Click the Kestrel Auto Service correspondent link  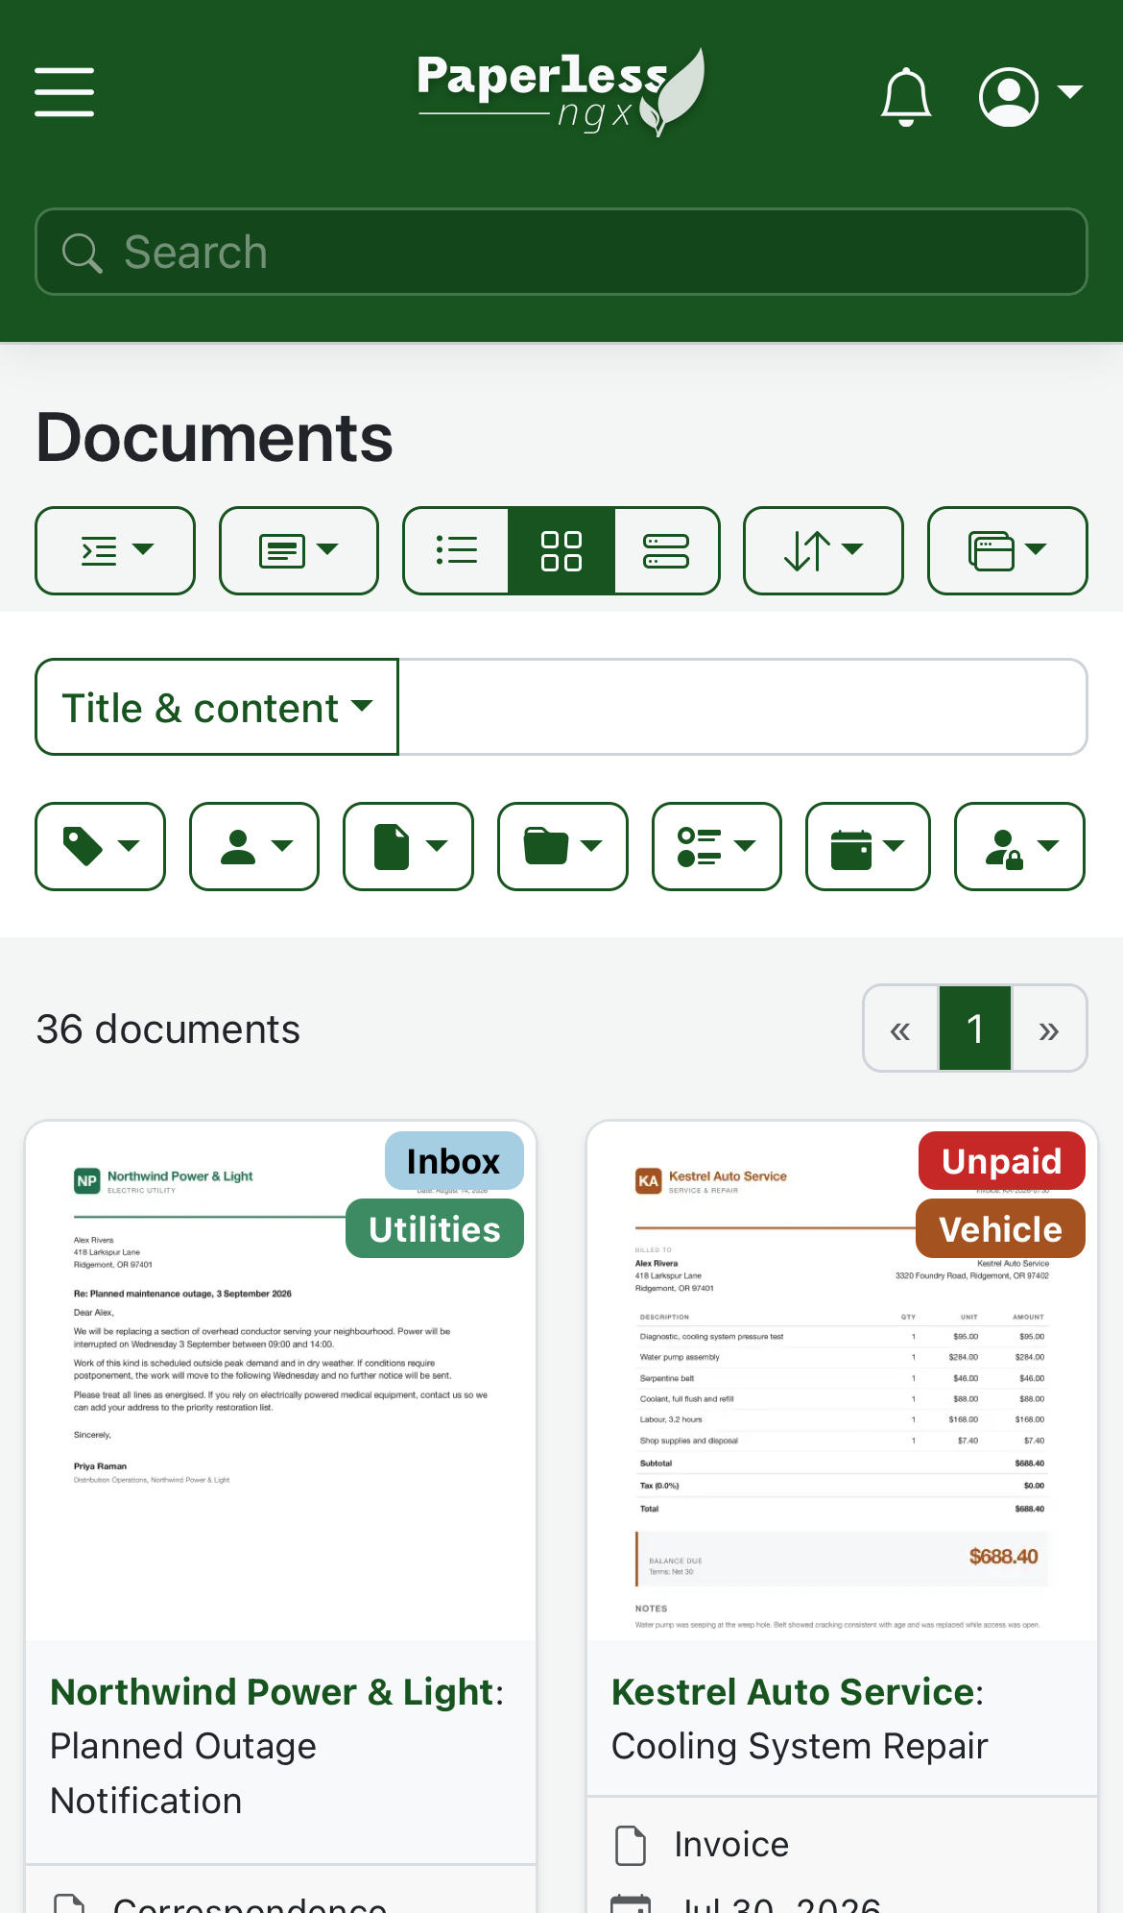click(793, 1692)
